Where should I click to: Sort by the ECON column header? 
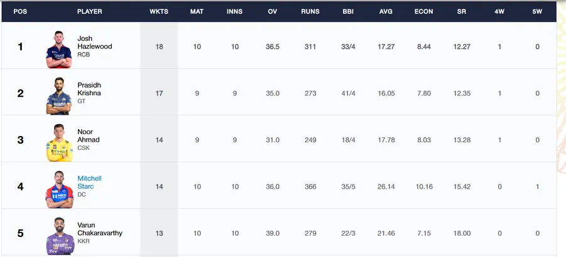(x=424, y=11)
